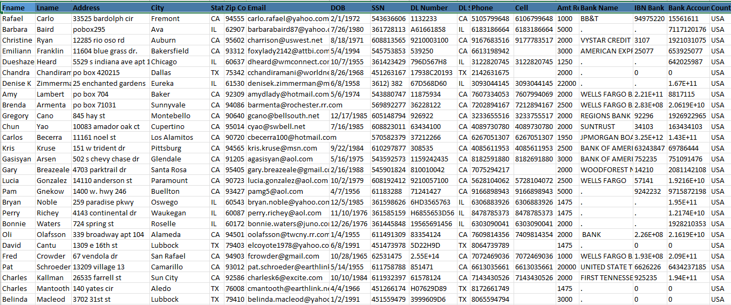The image size is (731, 305).
Task: Select the Lname column header cell
Action: 52,8
